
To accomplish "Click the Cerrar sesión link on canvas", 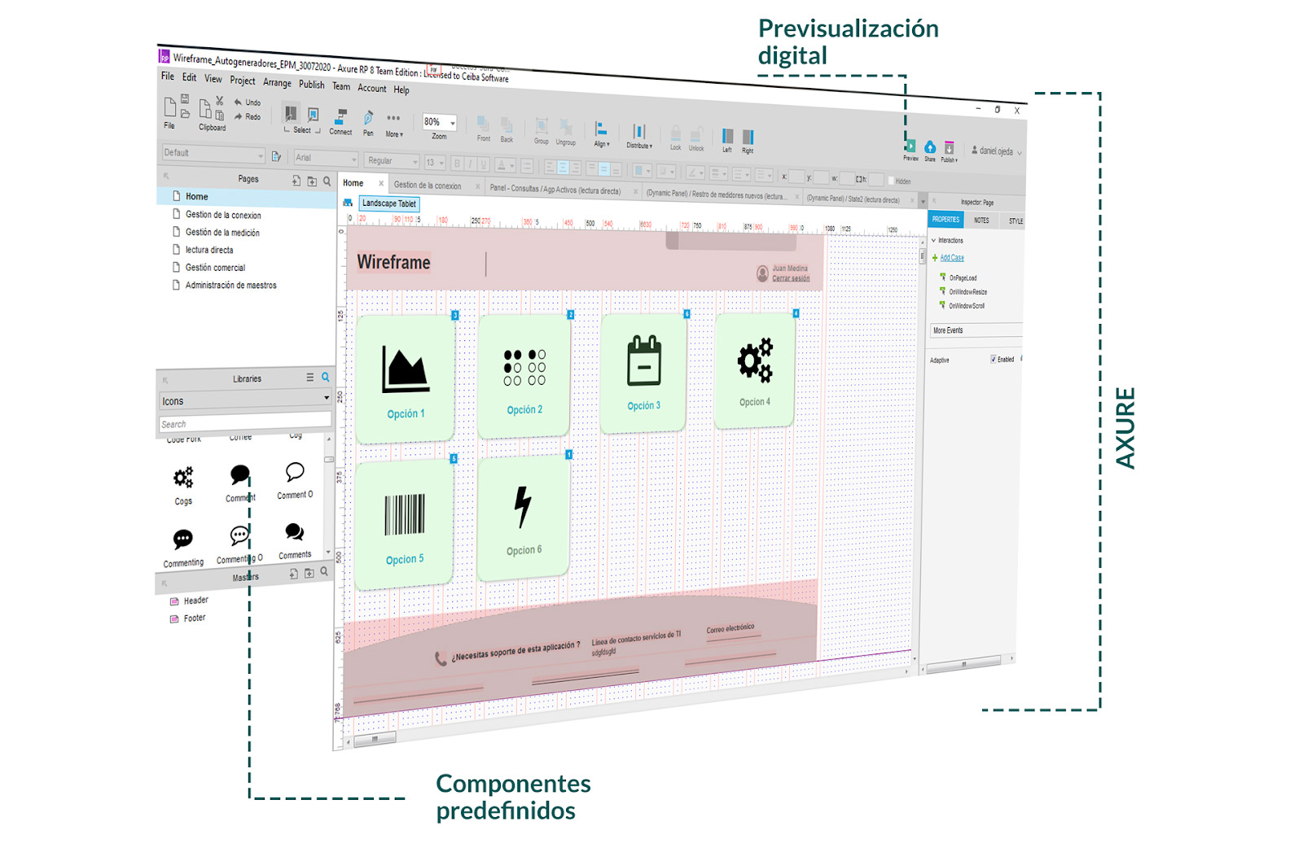I will pos(791,278).
